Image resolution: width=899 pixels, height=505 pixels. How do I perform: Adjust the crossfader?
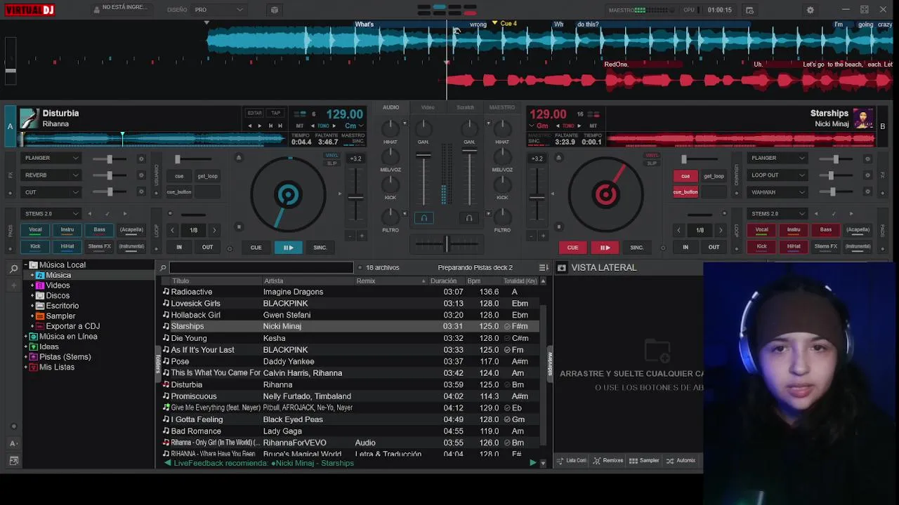(x=446, y=243)
